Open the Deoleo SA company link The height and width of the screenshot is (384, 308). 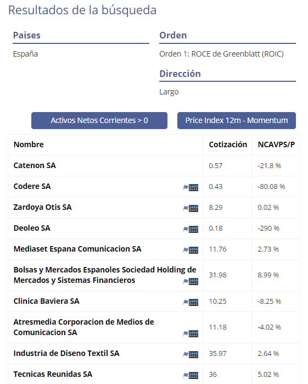coord(32,228)
